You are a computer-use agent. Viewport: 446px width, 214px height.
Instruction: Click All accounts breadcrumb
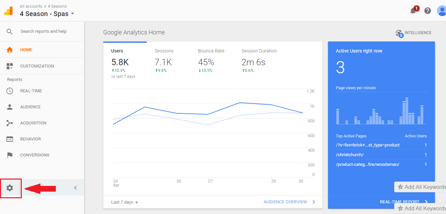(31, 6)
